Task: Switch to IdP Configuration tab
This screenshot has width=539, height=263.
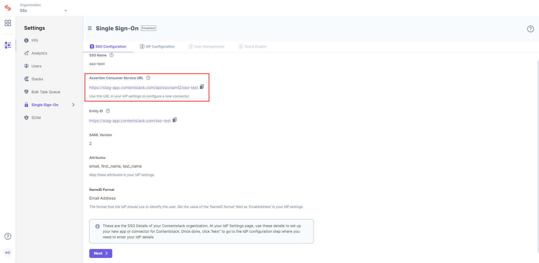Action: pos(157,47)
